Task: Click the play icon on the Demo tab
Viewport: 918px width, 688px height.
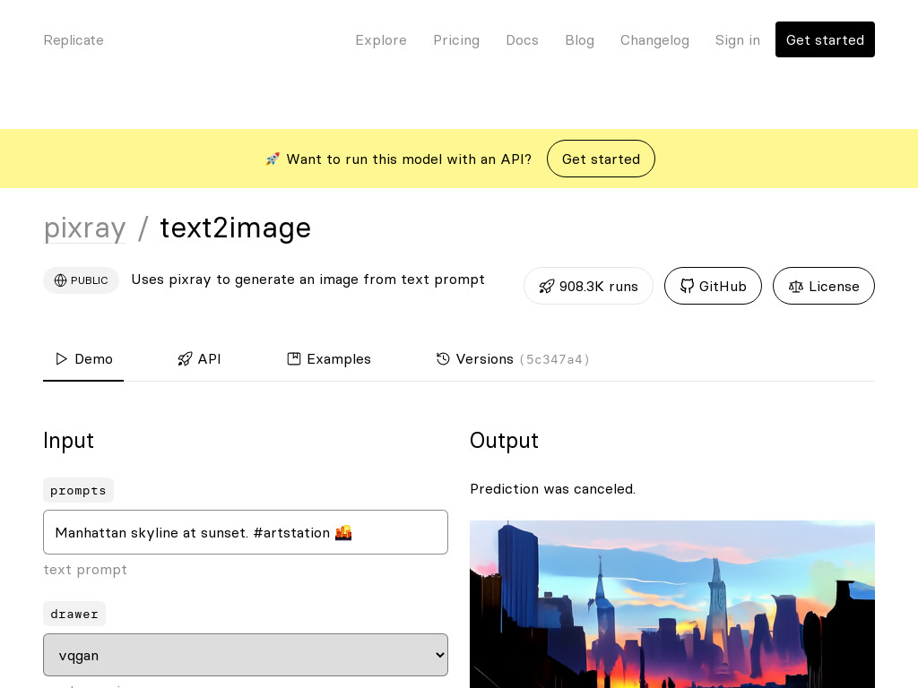Action: point(62,358)
